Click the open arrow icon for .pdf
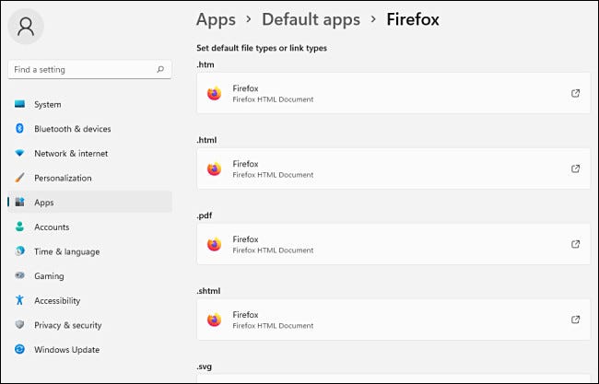The height and width of the screenshot is (384, 599). (x=576, y=244)
